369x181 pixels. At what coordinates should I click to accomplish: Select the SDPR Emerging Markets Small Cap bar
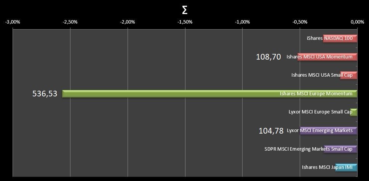[x=340, y=149]
